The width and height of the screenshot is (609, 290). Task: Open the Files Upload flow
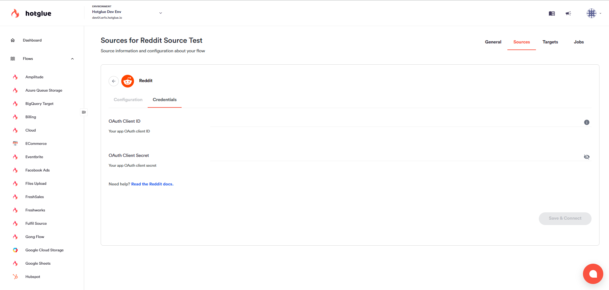pos(36,184)
